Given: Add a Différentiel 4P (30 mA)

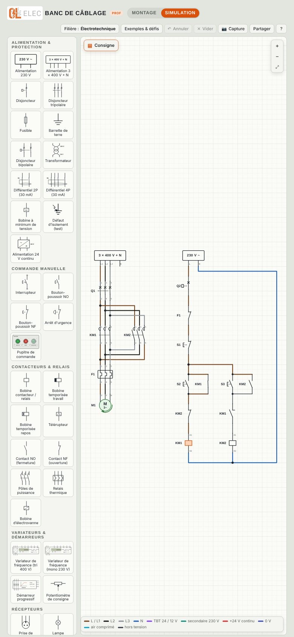Looking at the screenshot, I should (x=58, y=185).
